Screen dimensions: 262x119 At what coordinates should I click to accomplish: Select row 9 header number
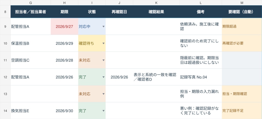pos(5,27)
